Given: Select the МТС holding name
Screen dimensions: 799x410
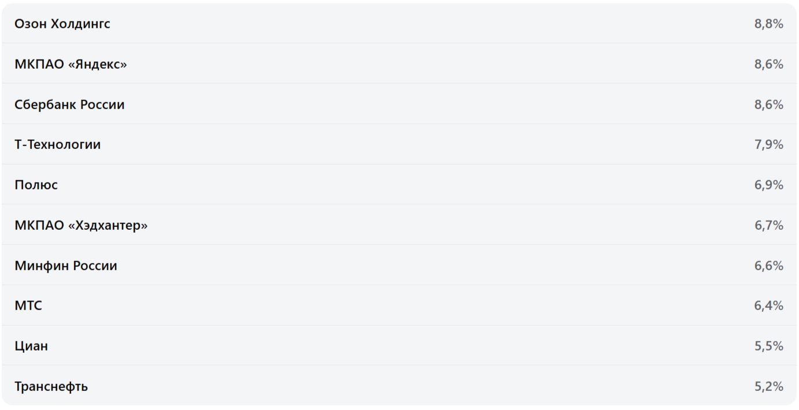Looking at the screenshot, I should [x=28, y=305].
